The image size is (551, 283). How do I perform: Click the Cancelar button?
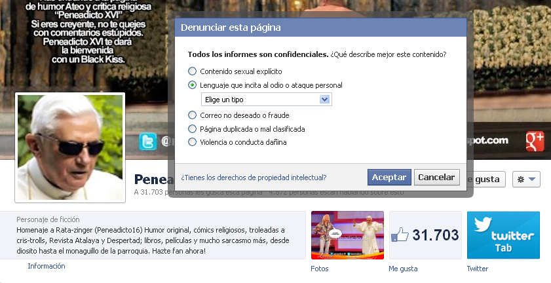437,177
